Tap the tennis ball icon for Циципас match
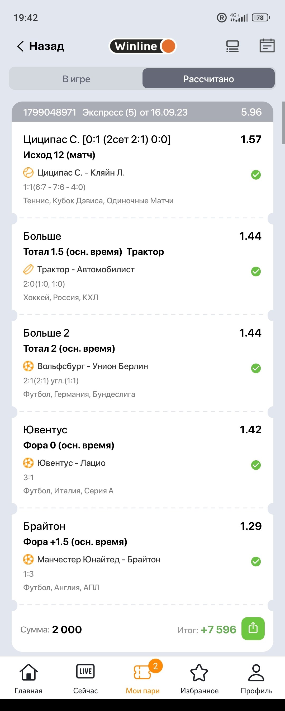Screen dimensions: 285x711 (x=28, y=173)
